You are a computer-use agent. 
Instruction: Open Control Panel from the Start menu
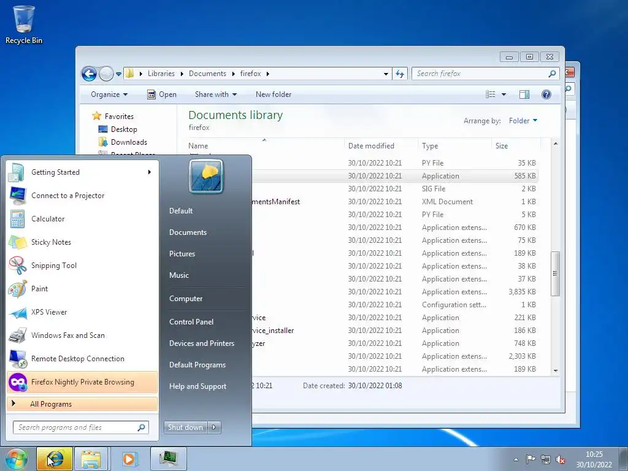click(191, 321)
